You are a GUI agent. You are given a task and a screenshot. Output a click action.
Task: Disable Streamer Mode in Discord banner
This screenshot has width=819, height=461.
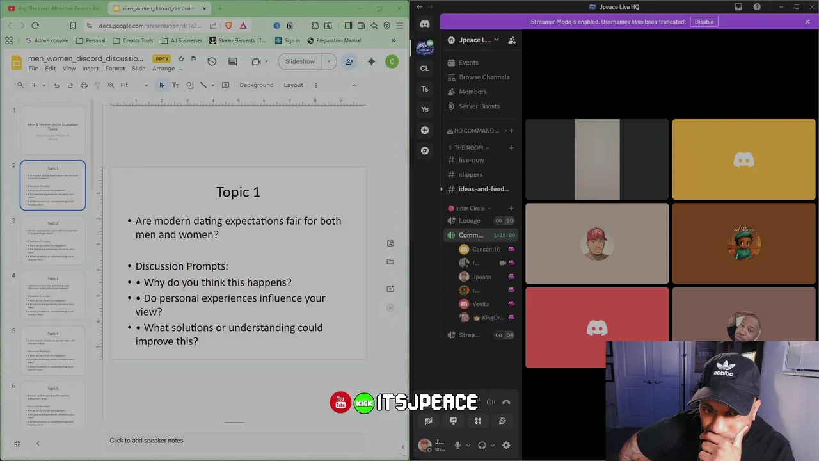[704, 22]
